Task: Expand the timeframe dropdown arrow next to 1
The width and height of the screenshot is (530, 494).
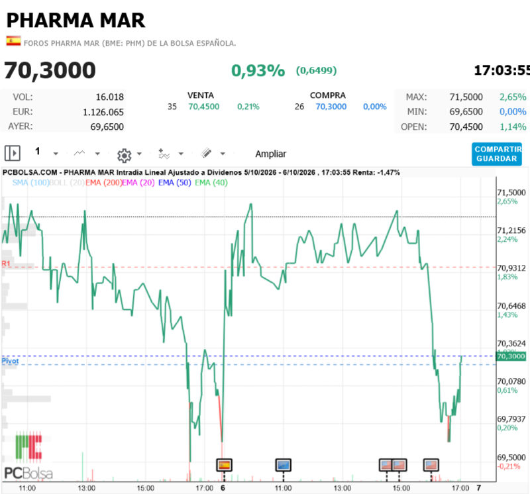Action: pyautogui.click(x=56, y=154)
